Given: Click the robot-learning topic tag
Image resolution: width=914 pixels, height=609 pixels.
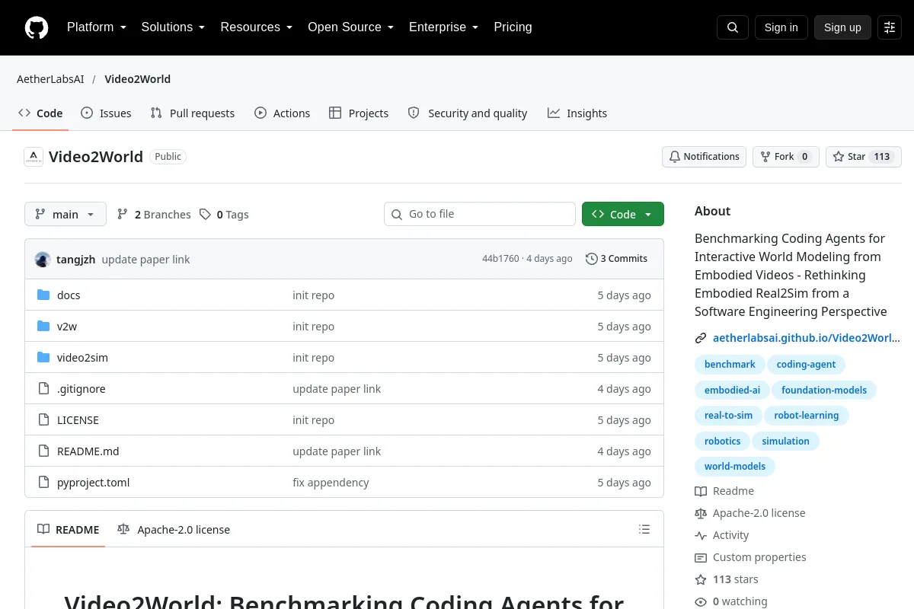Looking at the screenshot, I should [807, 416].
